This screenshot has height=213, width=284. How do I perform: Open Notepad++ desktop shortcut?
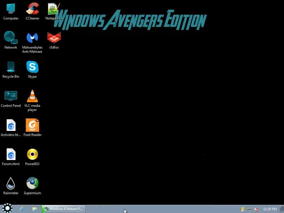point(54,11)
